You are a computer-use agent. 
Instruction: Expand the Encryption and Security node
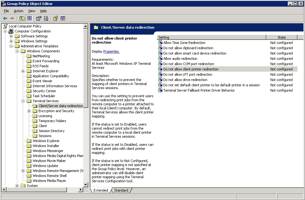pyautogui.click(x=29, y=111)
